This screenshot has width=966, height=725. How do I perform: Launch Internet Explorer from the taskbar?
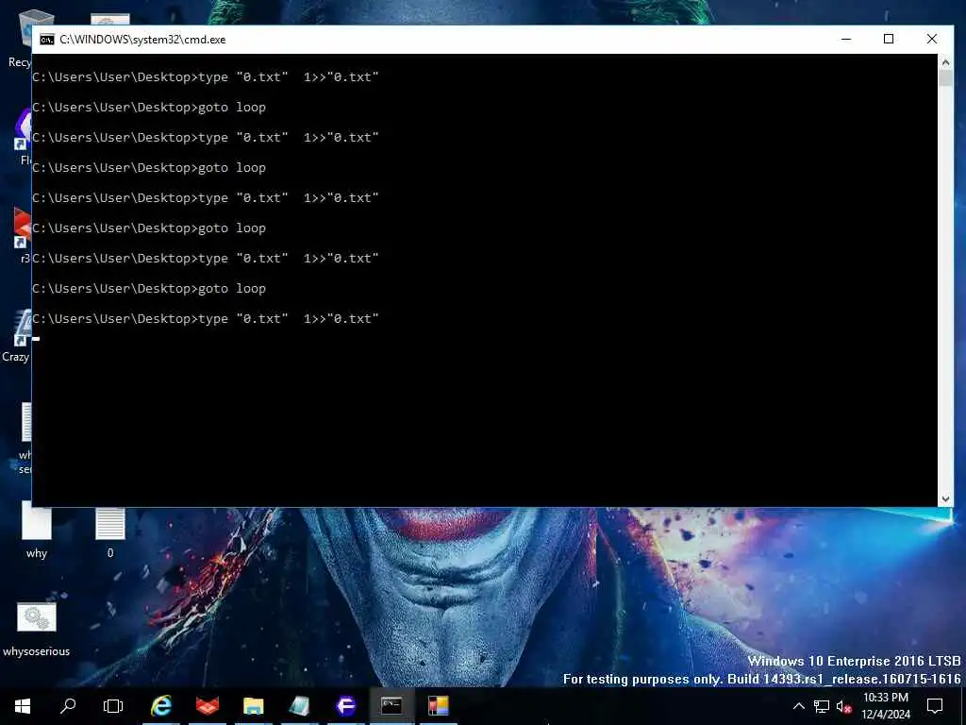click(x=161, y=706)
